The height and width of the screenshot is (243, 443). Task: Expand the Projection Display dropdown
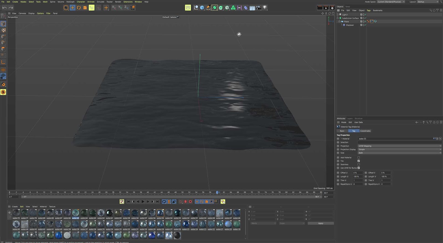click(399, 149)
